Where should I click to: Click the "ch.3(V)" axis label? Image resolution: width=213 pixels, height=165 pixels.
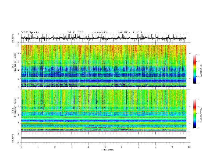click(x=13, y=138)
